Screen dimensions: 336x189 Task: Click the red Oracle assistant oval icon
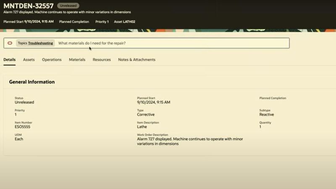click(10, 43)
